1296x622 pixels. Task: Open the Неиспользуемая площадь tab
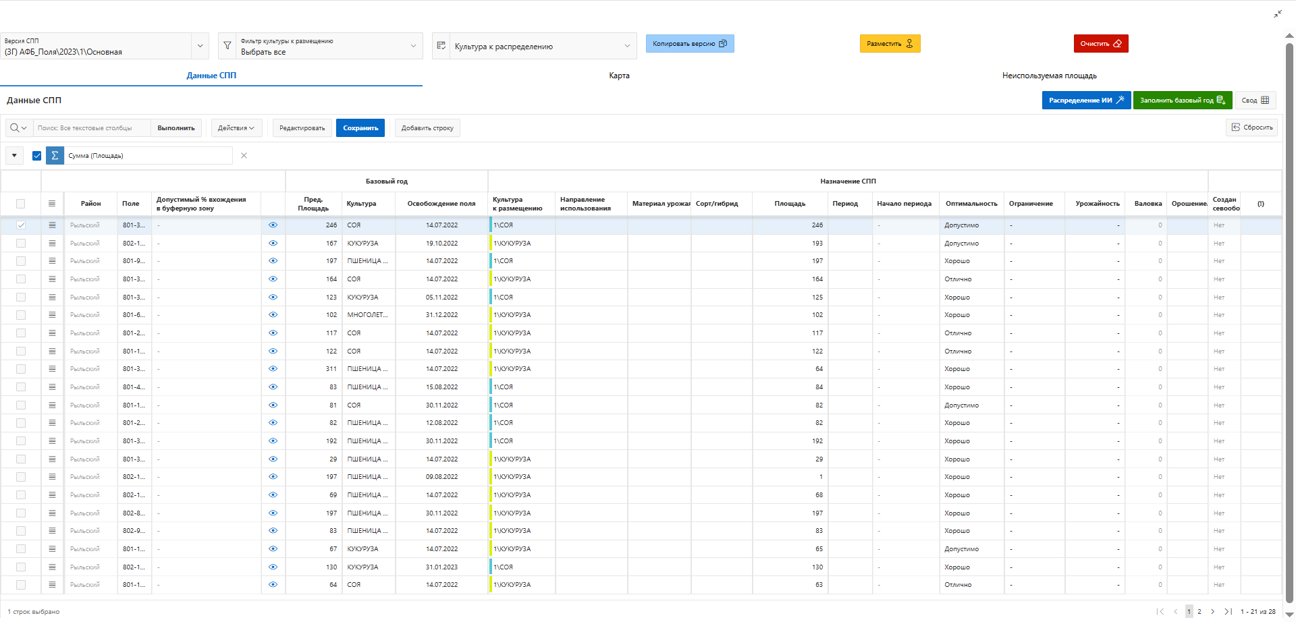(1049, 76)
